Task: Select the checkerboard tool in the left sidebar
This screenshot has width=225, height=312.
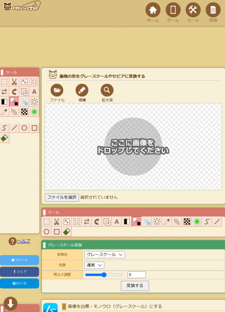Action: [x=24, y=112]
